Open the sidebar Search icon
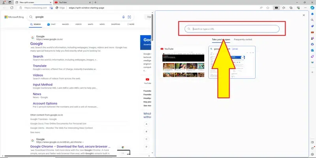 pyautogui.click(x=312, y=20)
